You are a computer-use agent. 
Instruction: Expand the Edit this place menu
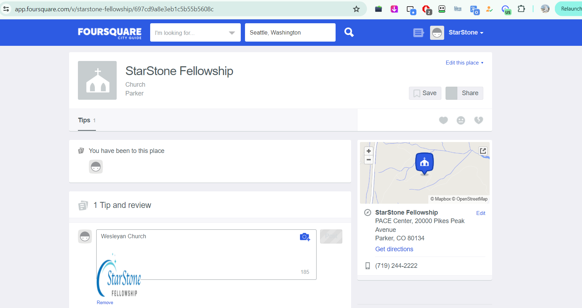(465, 63)
